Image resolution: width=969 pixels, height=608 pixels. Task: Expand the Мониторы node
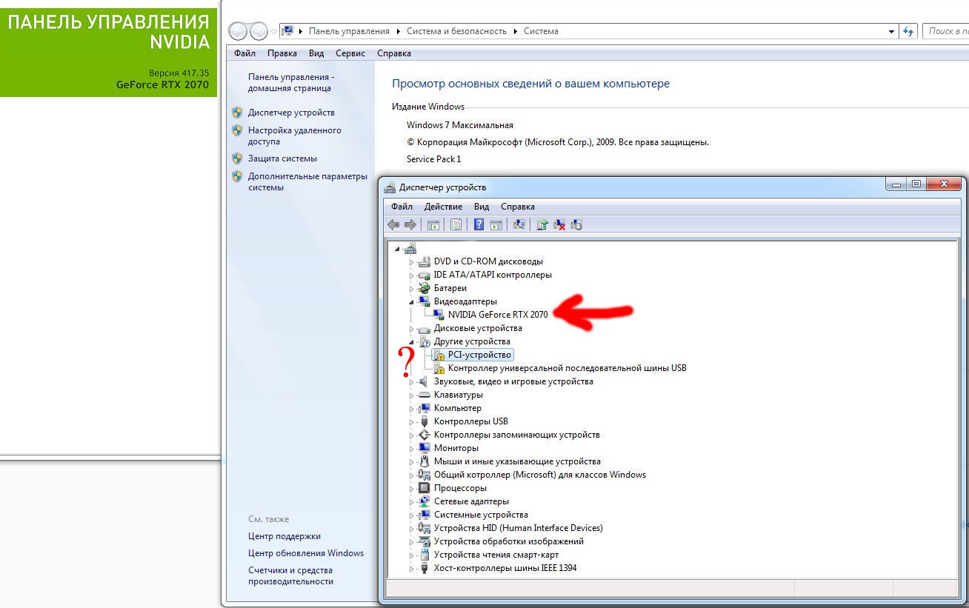click(412, 448)
